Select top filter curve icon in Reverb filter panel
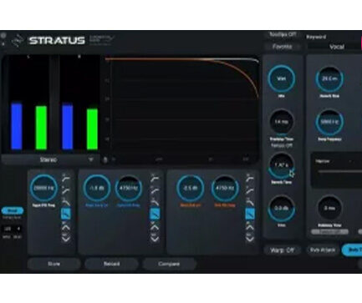 (x=250, y=177)
